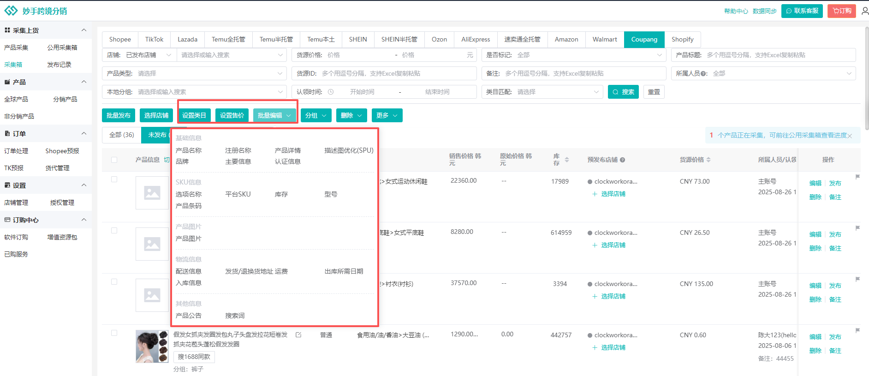This screenshot has width=869, height=376.
Task: Click the 搜1688同款 button
Action: (x=194, y=357)
